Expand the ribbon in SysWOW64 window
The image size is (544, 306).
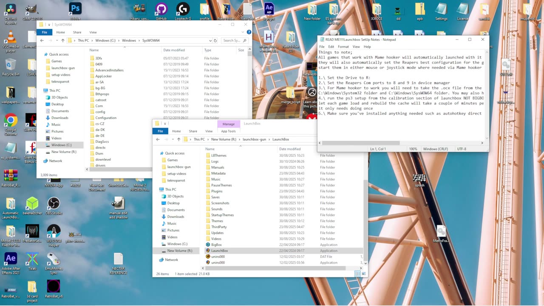244,32
